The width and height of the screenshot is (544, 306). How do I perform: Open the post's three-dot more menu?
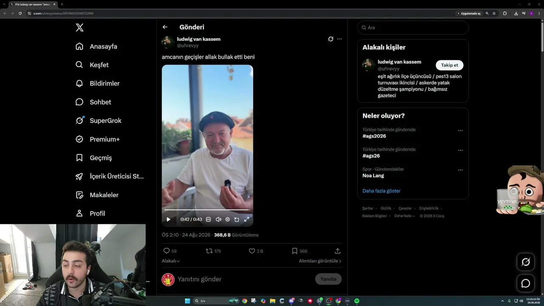pos(339,39)
